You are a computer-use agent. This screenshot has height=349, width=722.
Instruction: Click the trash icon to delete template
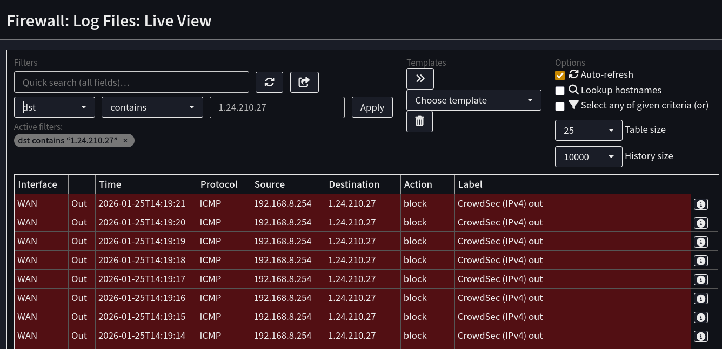click(419, 121)
